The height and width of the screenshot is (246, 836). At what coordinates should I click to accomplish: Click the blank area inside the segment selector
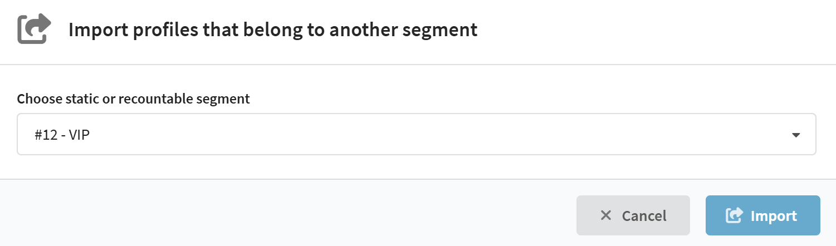(446, 135)
